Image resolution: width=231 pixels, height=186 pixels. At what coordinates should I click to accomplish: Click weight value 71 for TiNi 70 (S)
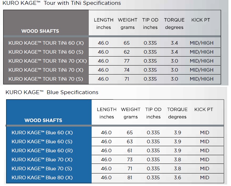127,79
